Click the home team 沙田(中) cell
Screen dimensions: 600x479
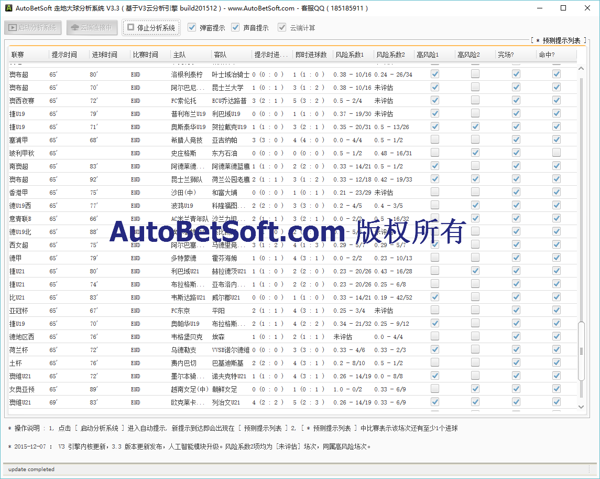(184, 193)
